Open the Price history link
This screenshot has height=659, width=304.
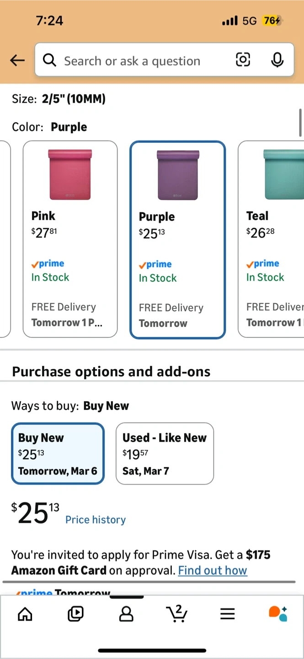point(95,520)
